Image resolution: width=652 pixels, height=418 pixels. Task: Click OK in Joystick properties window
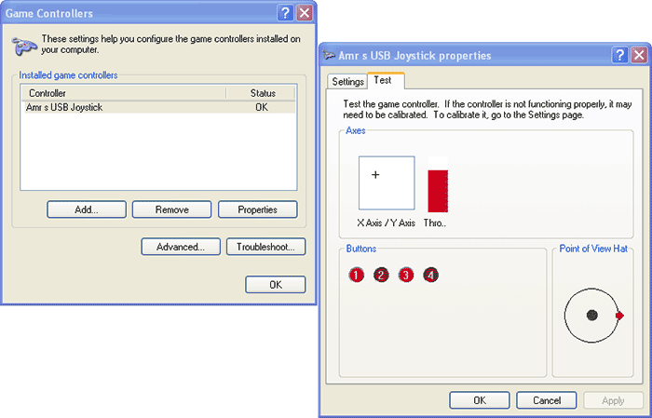pyautogui.click(x=480, y=400)
